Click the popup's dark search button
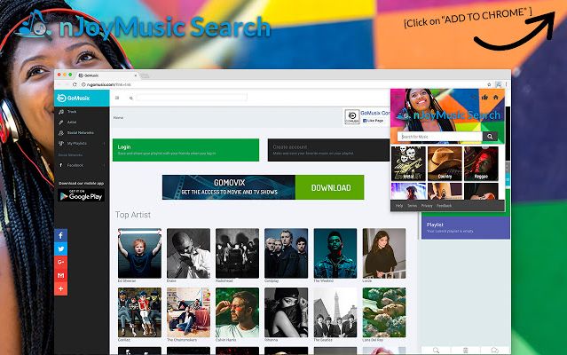Viewport: 567px width, 355px height. pyautogui.click(x=490, y=137)
